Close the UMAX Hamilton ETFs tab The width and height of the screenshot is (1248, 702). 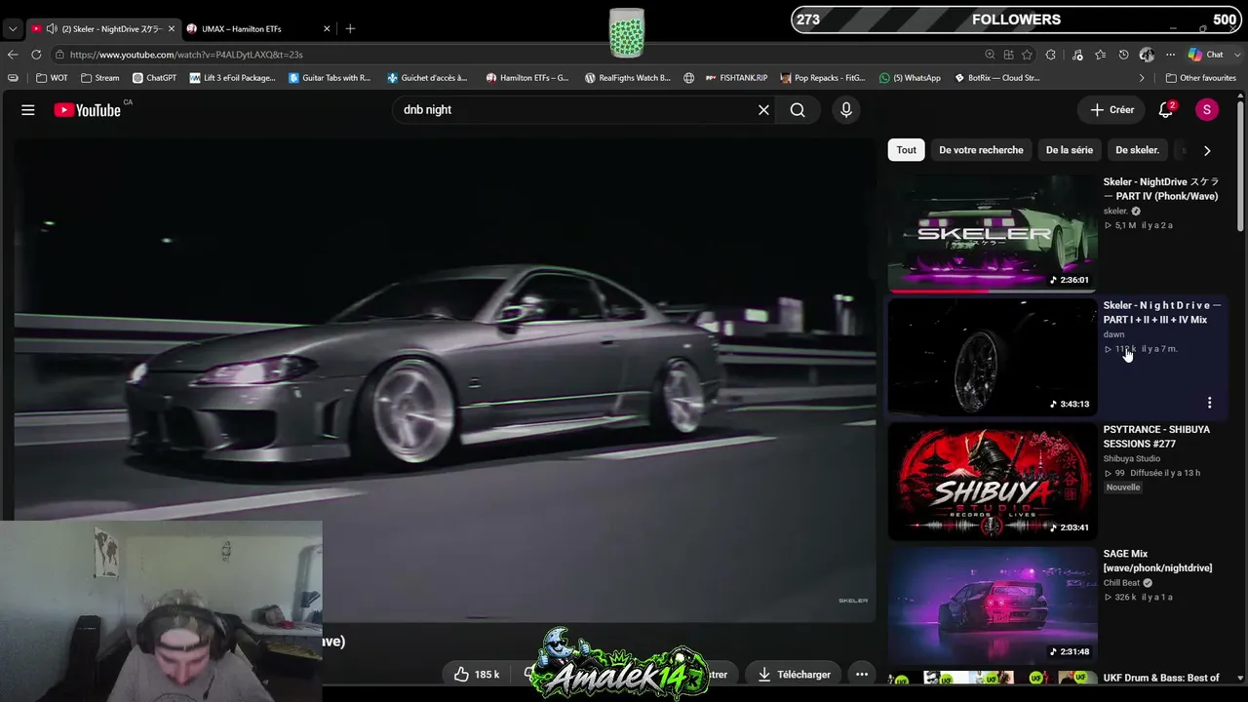[x=327, y=28]
